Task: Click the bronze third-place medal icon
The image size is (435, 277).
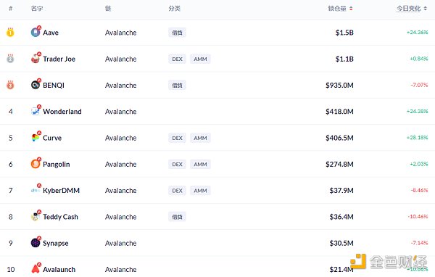Action: (x=10, y=85)
